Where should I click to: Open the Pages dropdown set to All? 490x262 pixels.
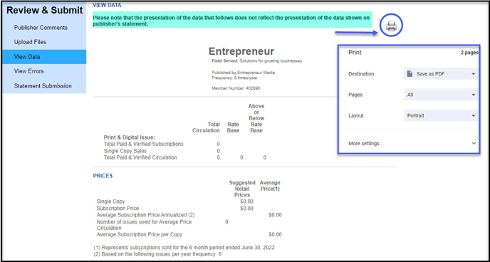(x=442, y=95)
